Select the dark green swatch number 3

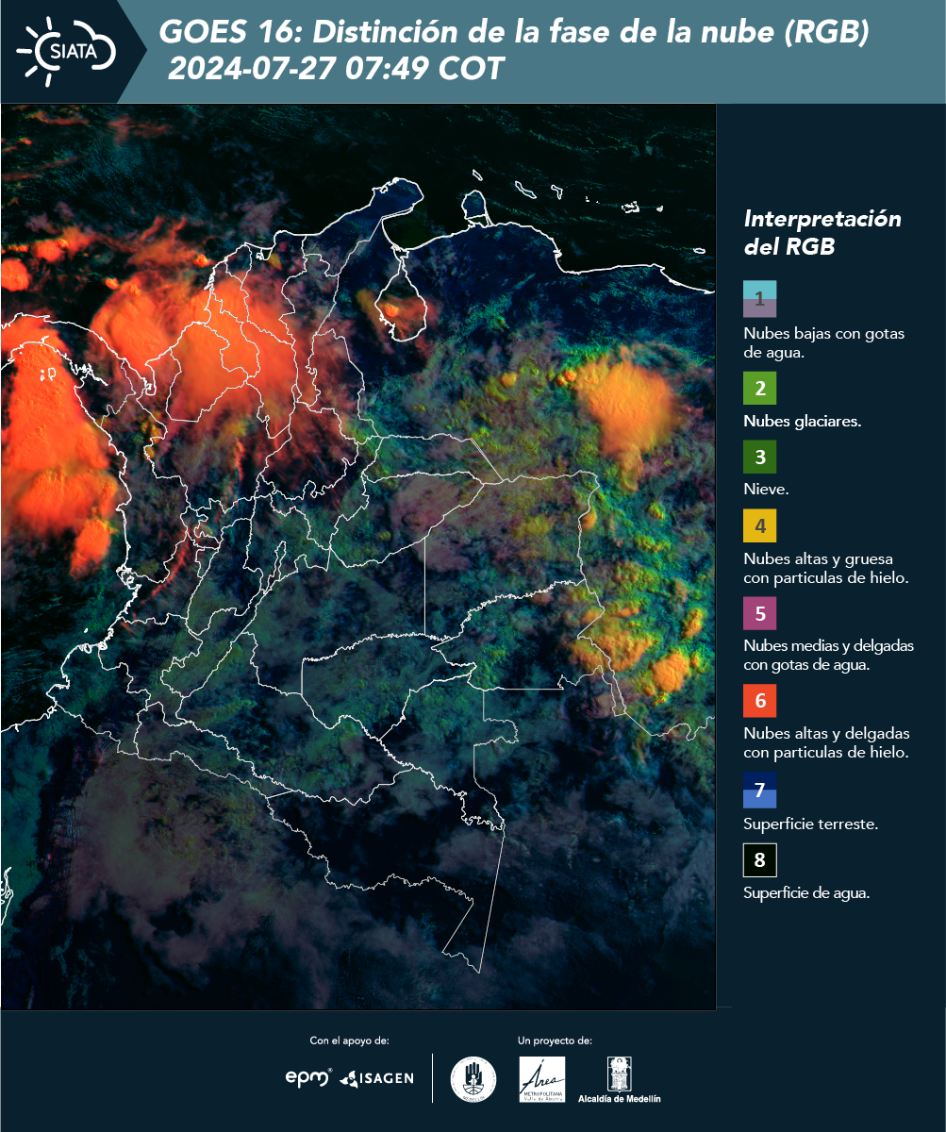pyautogui.click(x=759, y=457)
